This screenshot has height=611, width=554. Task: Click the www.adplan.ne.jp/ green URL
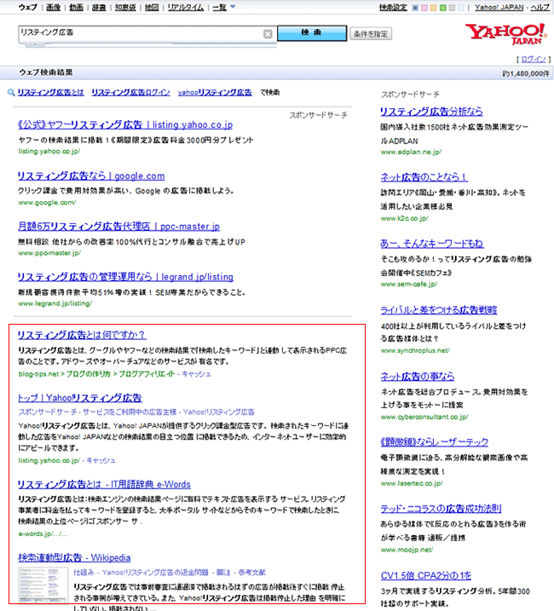(x=411, y=152)
